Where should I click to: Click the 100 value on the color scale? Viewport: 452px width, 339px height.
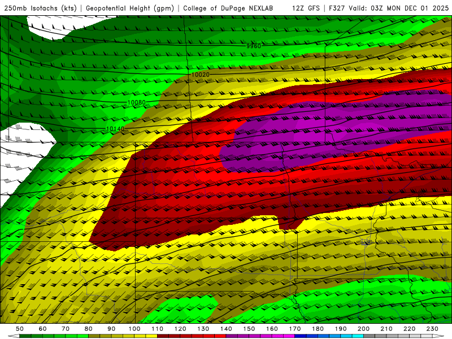point(134,329)
